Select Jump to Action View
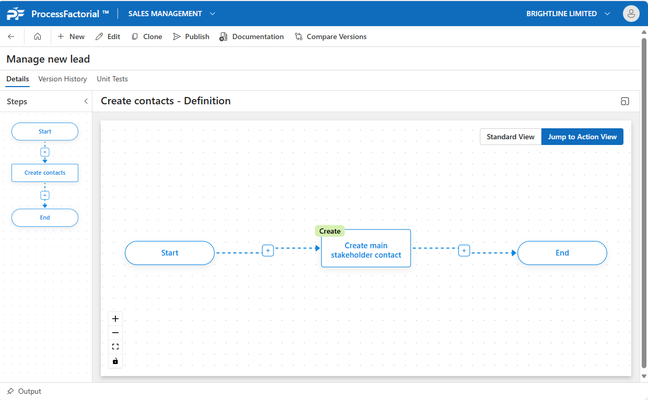Screen dimensions: 648x400 [x=582, y=137]
